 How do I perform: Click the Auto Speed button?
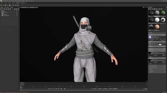pos(115,89)
